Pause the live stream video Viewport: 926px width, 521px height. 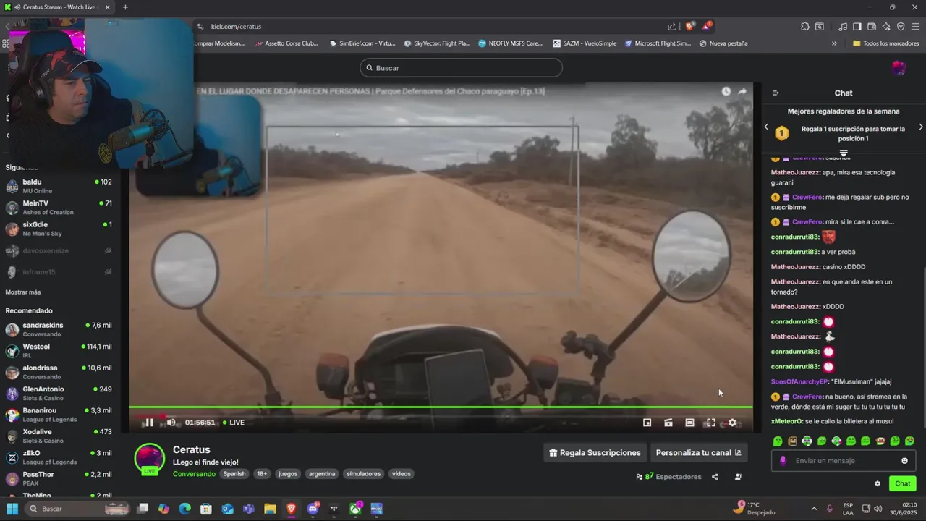click(148, 423)
